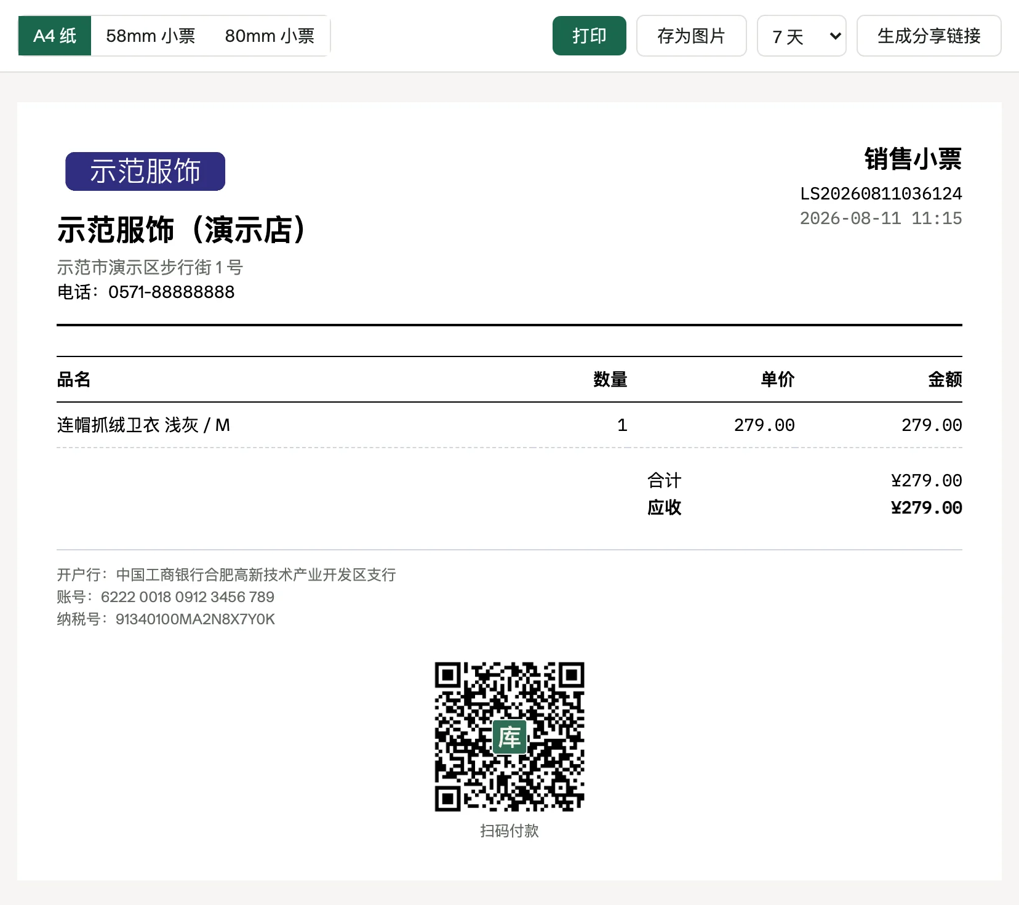Click the 示范服饰 store logo badge
This screenshot has height=905, width=1019.
(x=145, y=171)
